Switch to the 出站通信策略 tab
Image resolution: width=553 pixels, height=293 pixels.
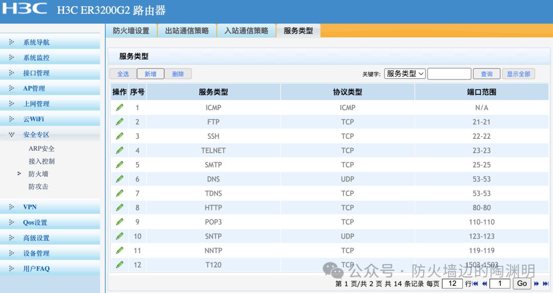187,31
